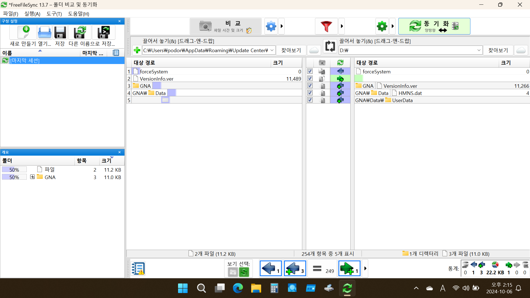Expand the GNA folder in overview
530x298 pixels.
click(x=32, y=177)
